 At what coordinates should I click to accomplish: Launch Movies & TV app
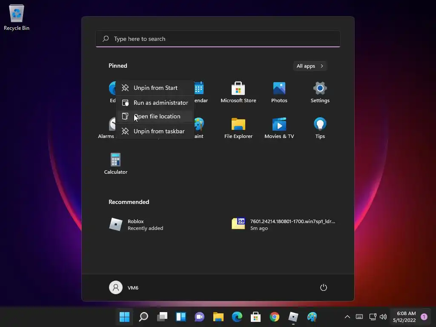(x=279, y=128)
